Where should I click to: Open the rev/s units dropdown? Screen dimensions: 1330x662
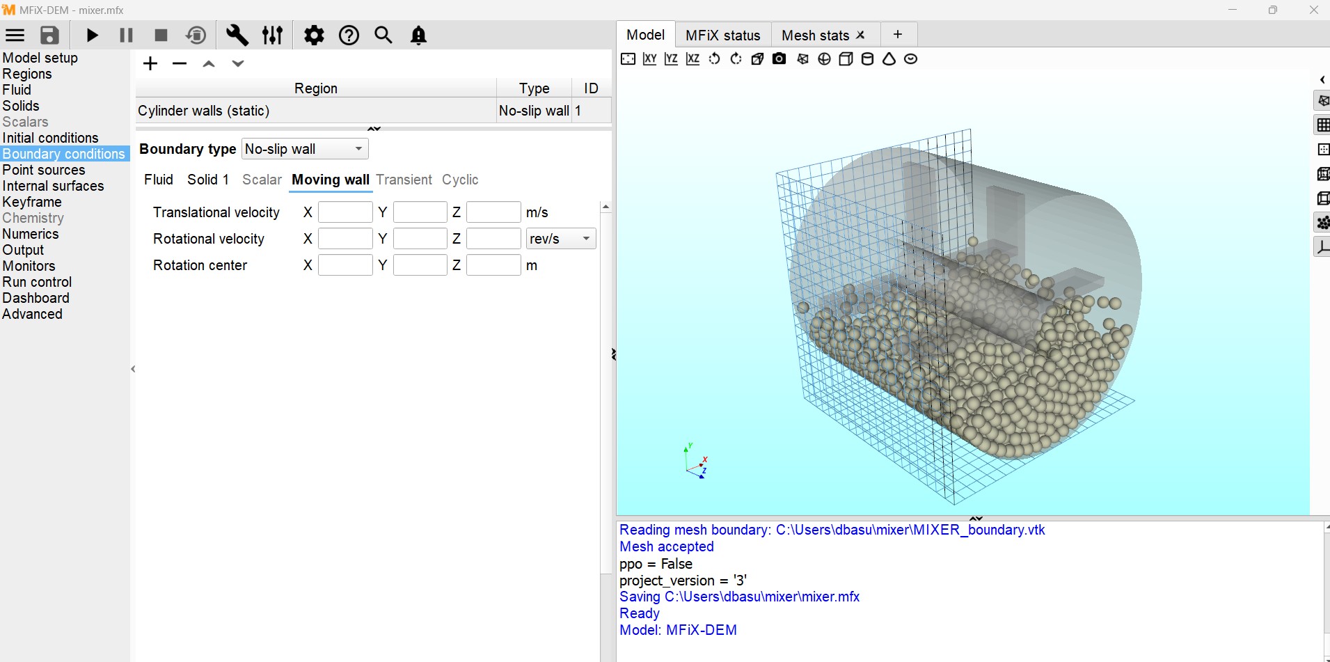click(561, 239)
